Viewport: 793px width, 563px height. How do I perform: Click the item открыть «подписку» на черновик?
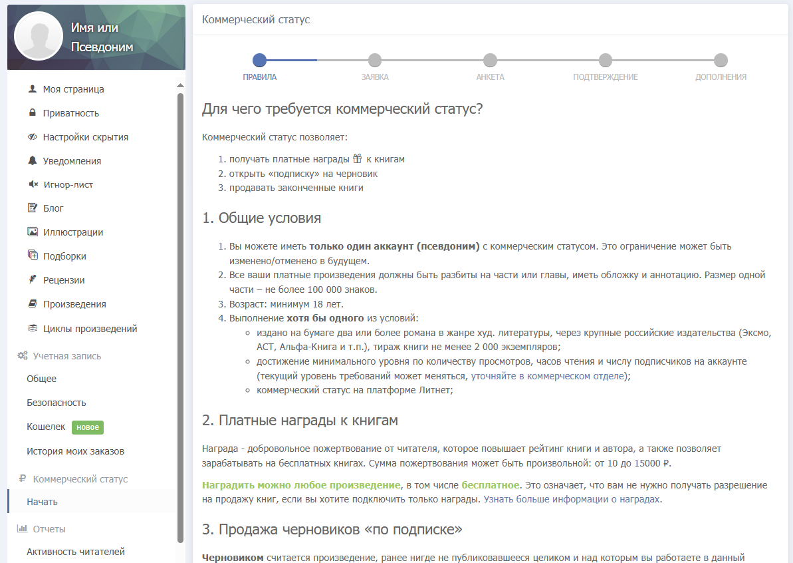(x=304, y=174)
